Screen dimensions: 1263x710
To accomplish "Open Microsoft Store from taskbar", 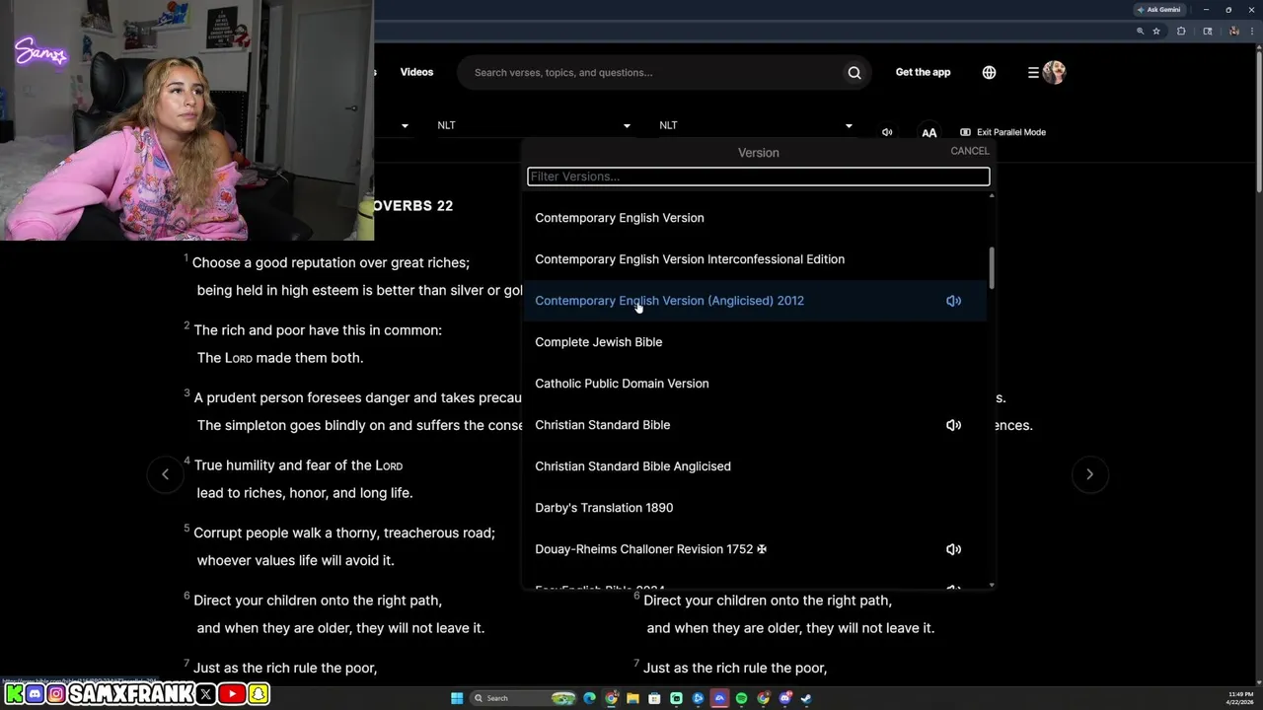I will coord(654,698).
